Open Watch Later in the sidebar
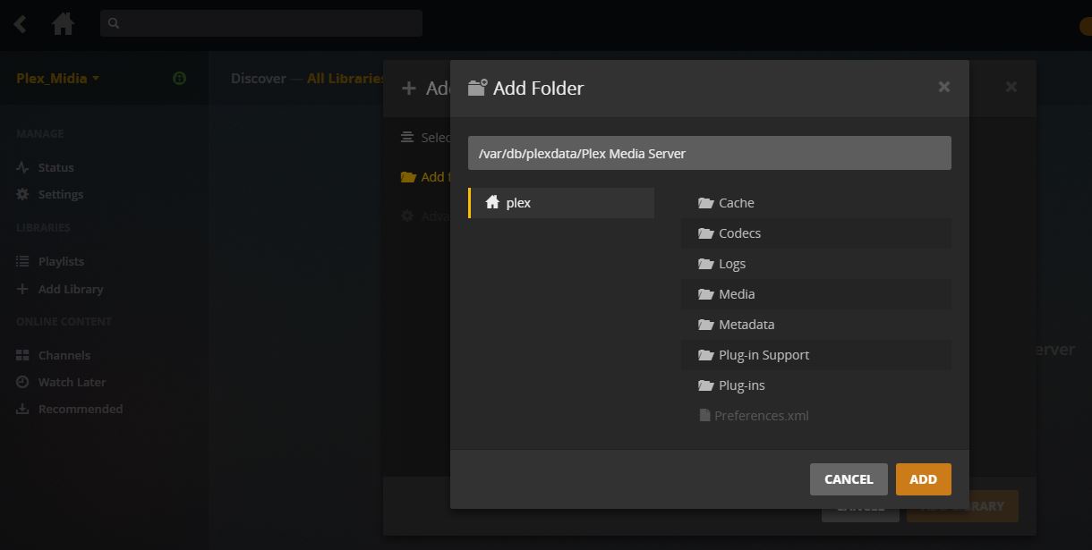 pyautogui.click(x=72, y=382)
